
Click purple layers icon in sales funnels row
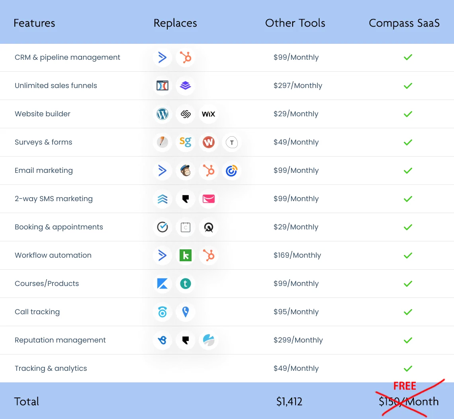185,86
